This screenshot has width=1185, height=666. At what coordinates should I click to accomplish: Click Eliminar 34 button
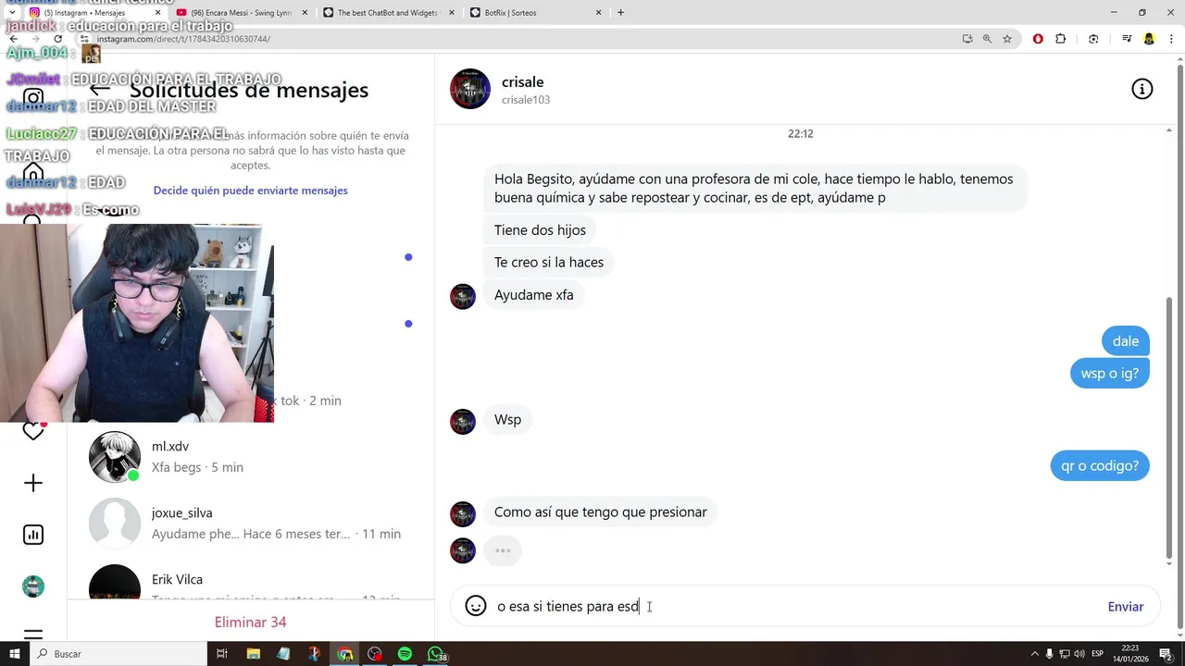coord(250,623)
